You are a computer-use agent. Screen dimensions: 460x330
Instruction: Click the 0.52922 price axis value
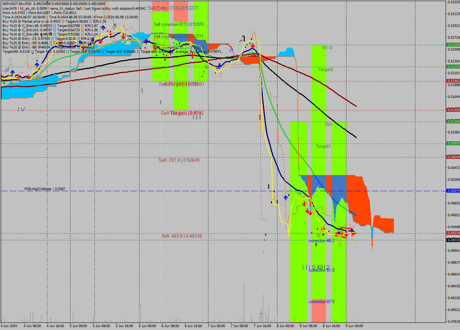tap(454, 26)
